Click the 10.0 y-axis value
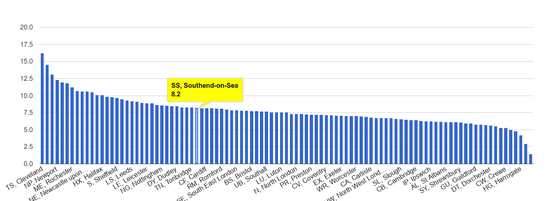The image size is (556, 201). 26,96
